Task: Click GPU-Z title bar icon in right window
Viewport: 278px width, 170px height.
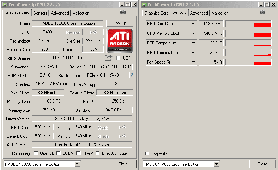Action: tap(144, 5)
